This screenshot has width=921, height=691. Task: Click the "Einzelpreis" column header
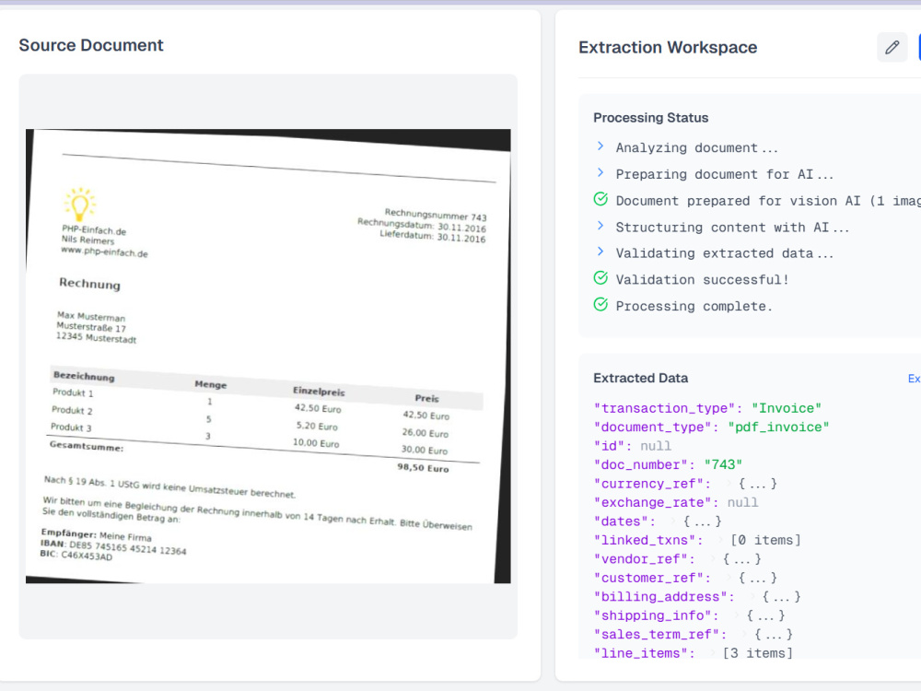point(319,392)
